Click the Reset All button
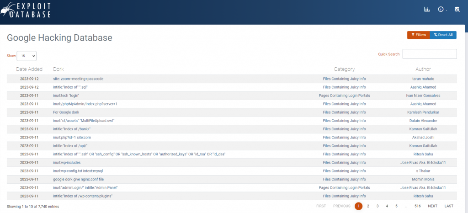Viewport: 468px width, 213px height. [443, 35]
